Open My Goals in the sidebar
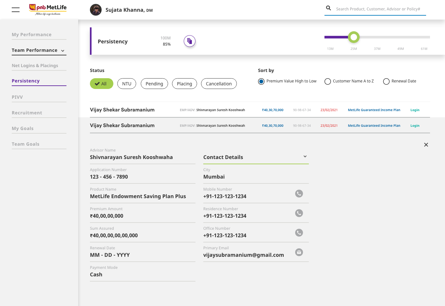The width and height of the screenshot is (445, 306). point(23,128)
